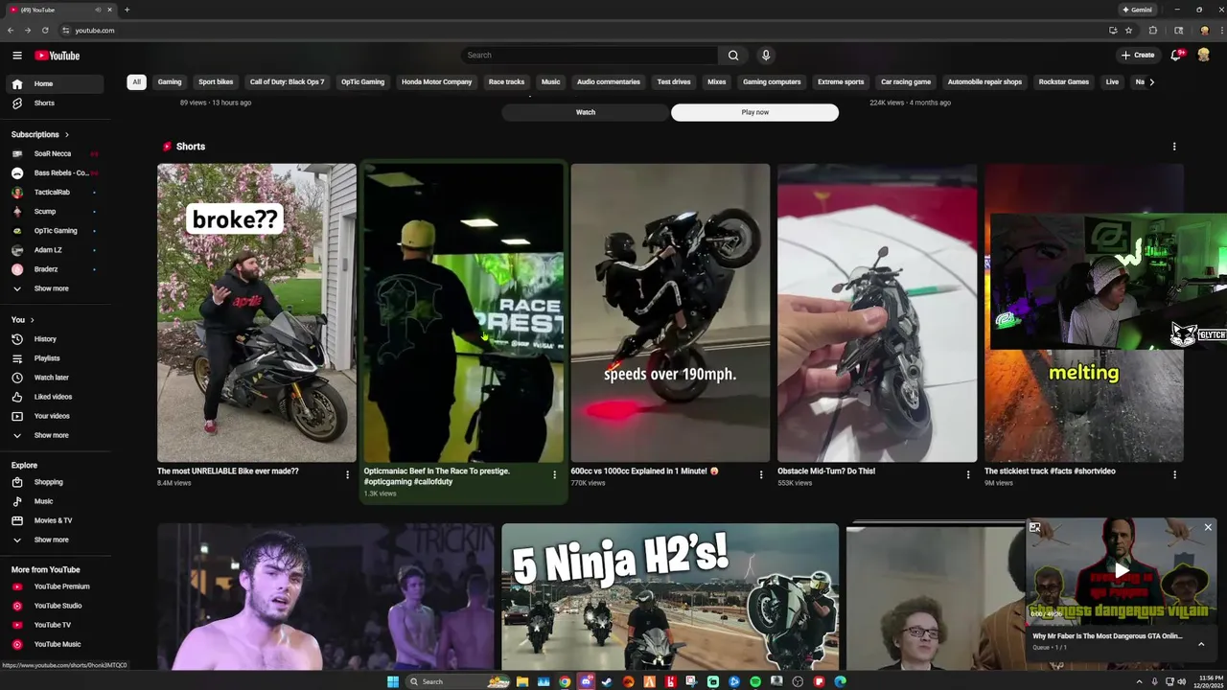1227x690 pixels.
Task: Select the Live filter chip
Action: (1112, 81)
